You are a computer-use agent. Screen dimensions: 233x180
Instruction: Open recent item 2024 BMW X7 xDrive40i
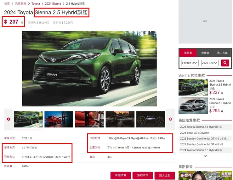pyautogui.click(x=195, y=133)
